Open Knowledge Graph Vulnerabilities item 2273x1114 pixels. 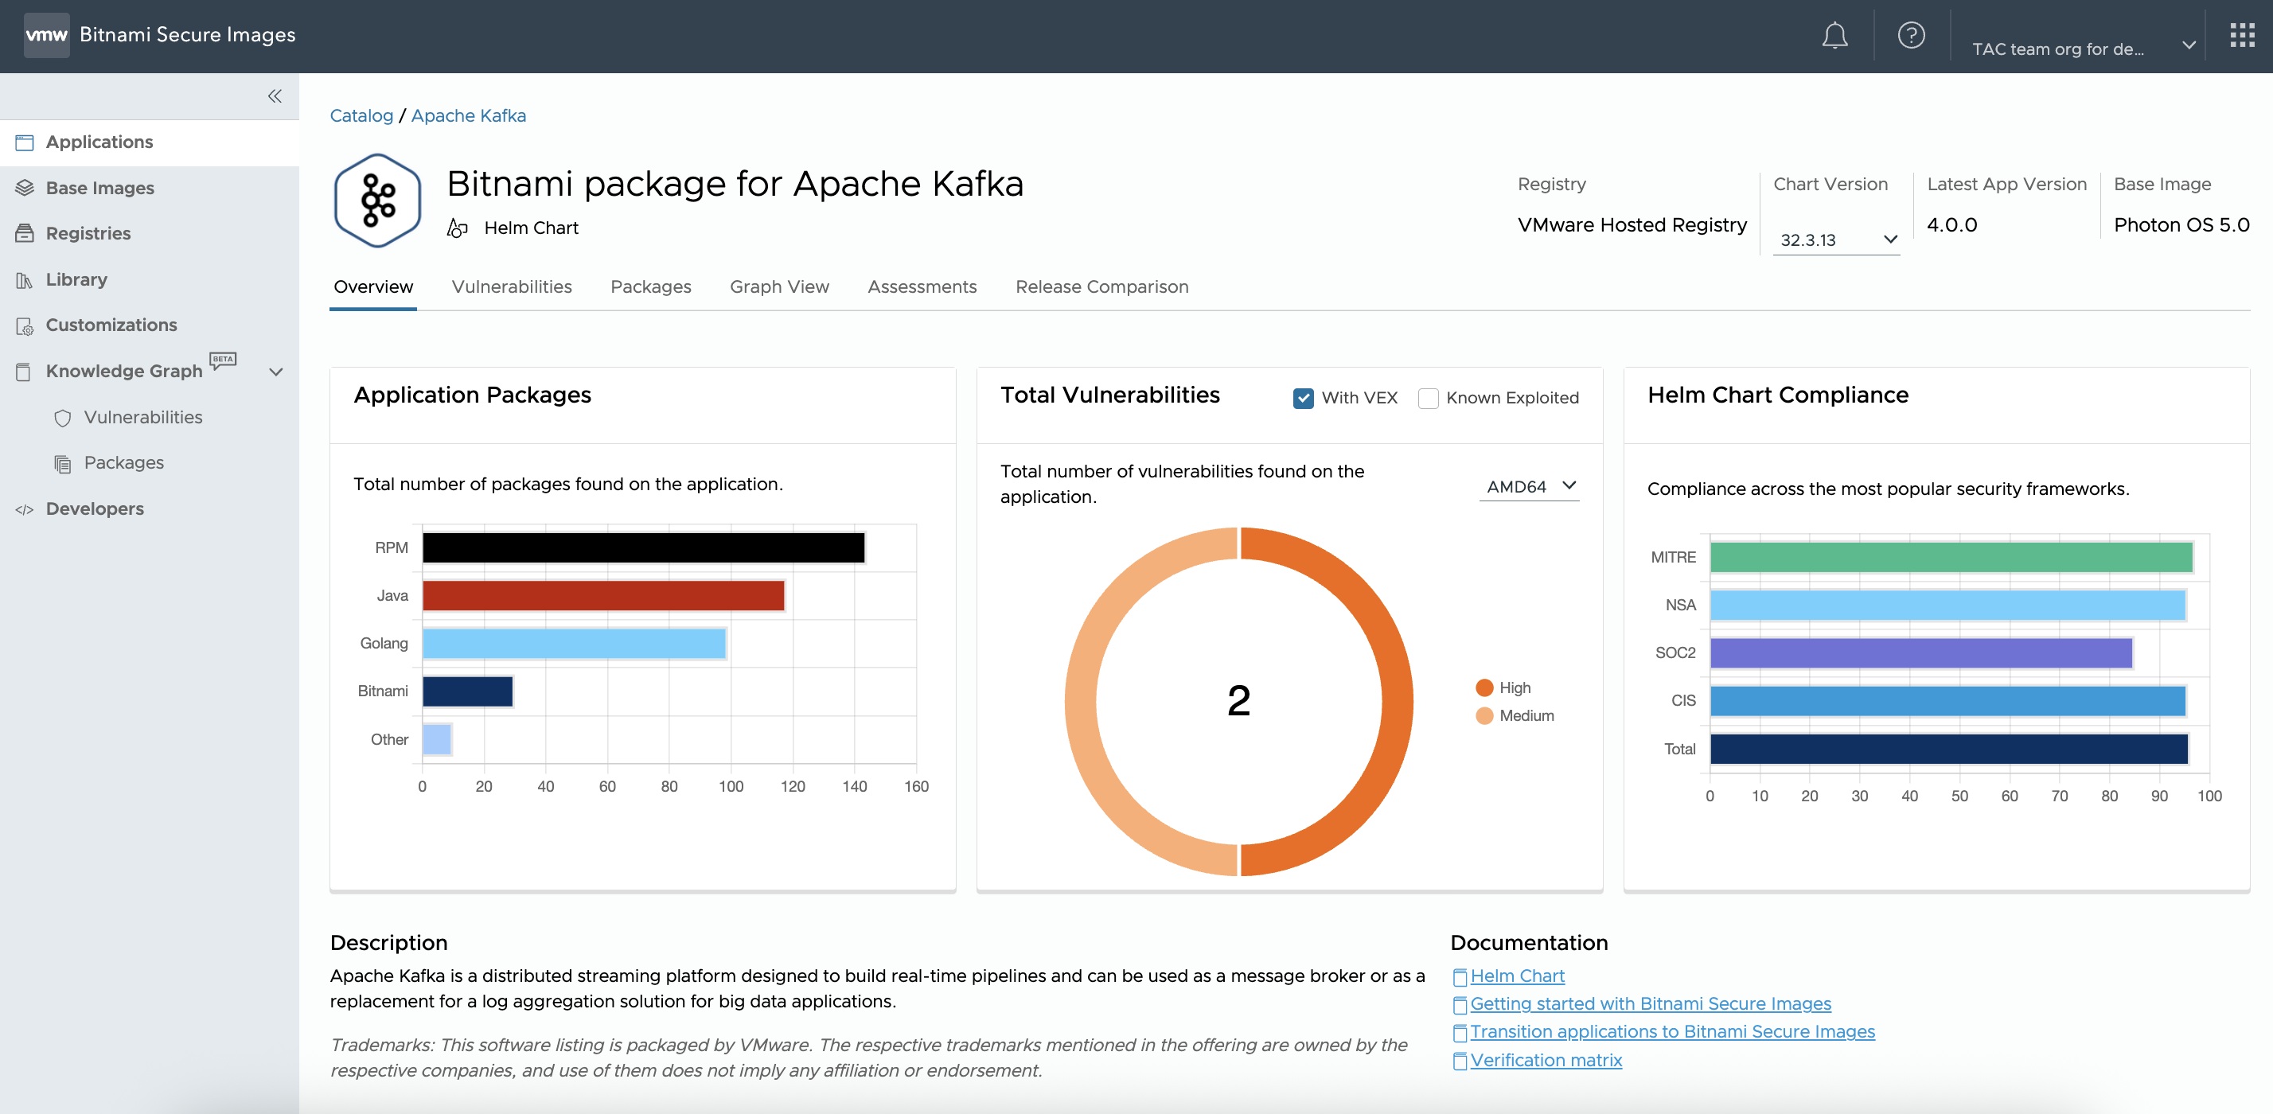[143, 418]
